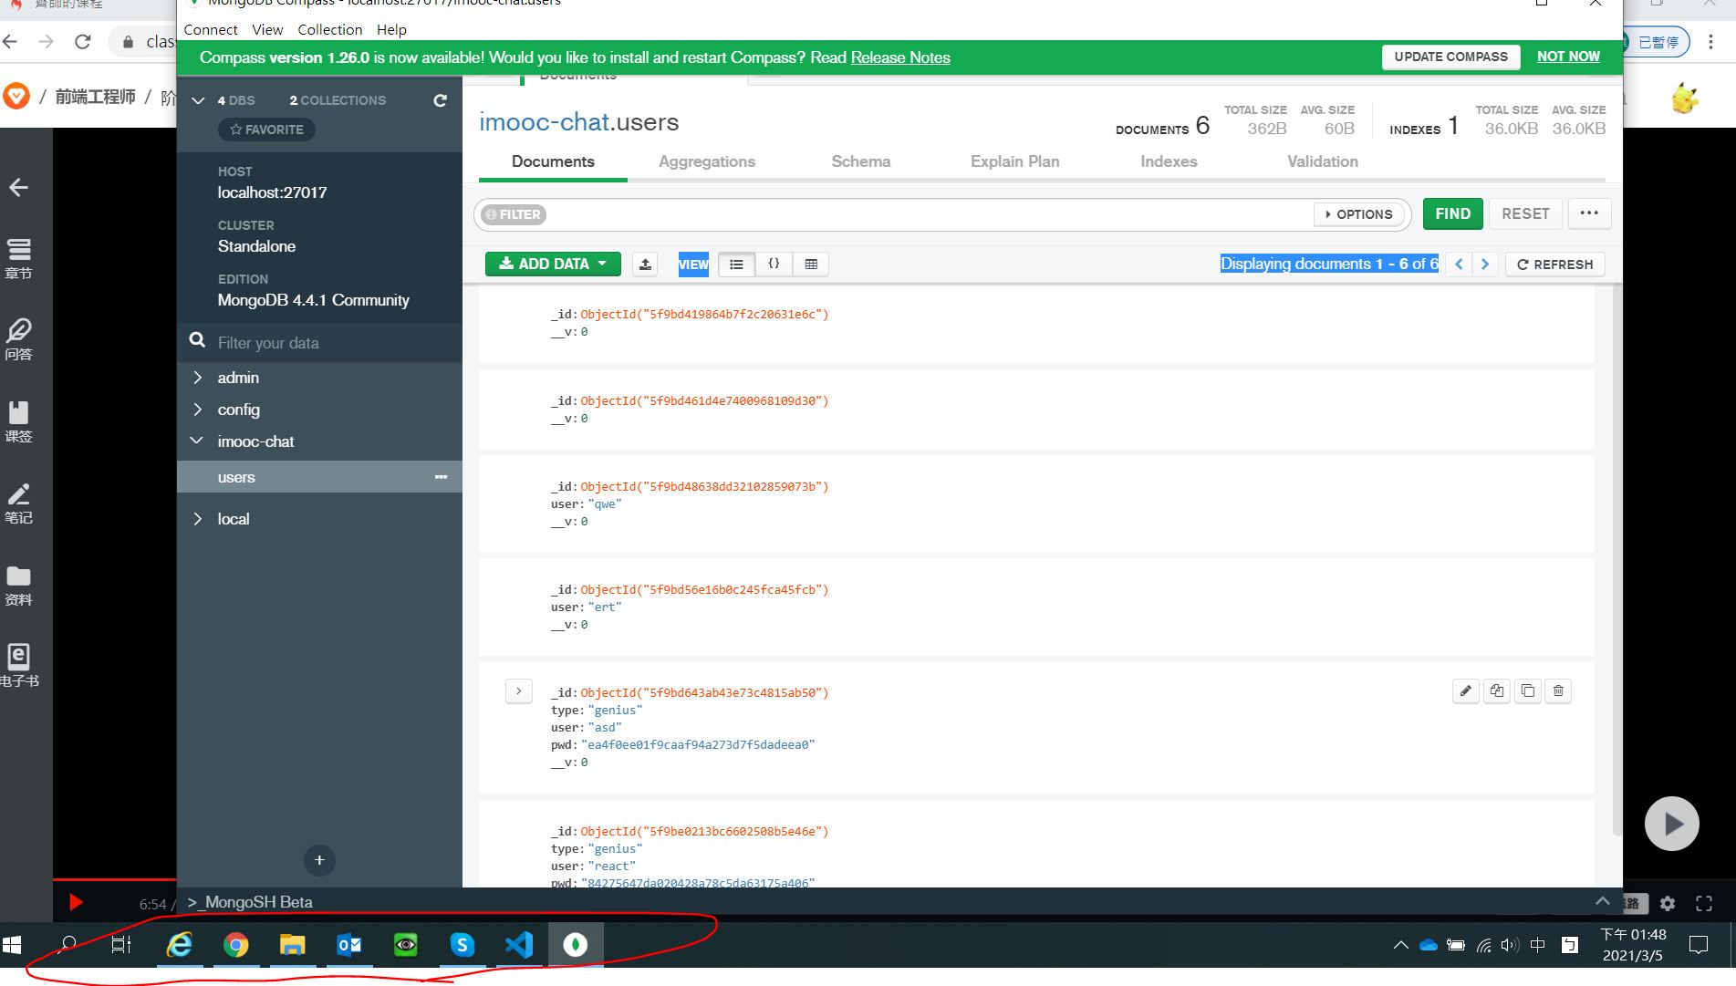1736x986 pixels.
Task: Open the query bar more-options ellipsis
Action: point(1589,213)
